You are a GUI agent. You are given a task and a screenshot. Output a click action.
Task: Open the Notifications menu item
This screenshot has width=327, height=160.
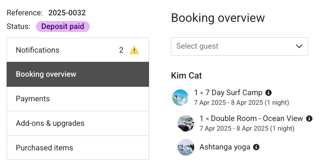click(78, 50)
